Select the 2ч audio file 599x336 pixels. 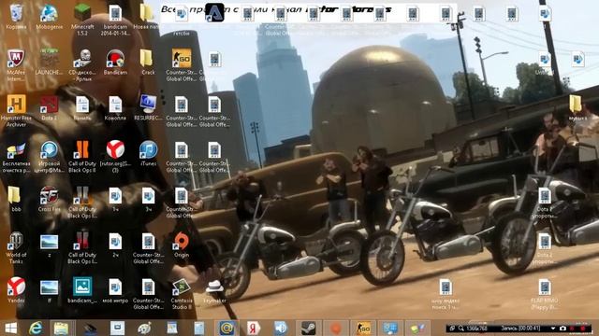(x=115, y=245)
